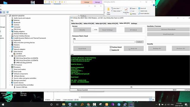Uncheck the Factory Reset checkbox
This screenshot has height=107, width=190.
(111, 47)
